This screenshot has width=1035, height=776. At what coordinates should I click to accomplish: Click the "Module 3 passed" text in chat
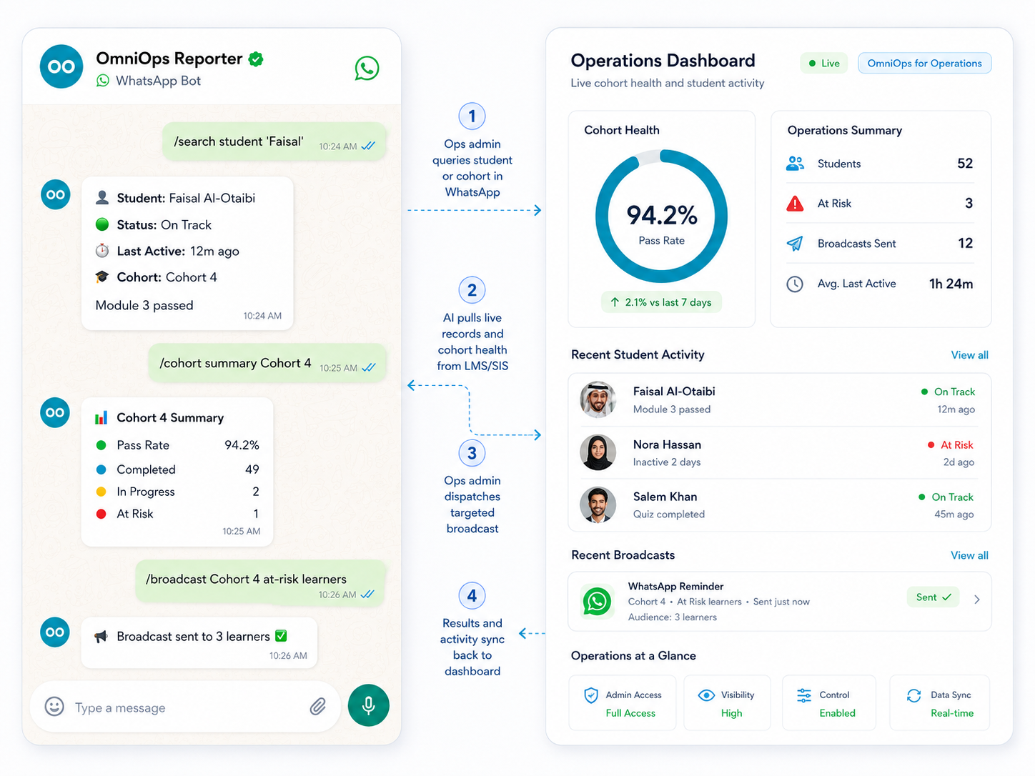[144, 305]
